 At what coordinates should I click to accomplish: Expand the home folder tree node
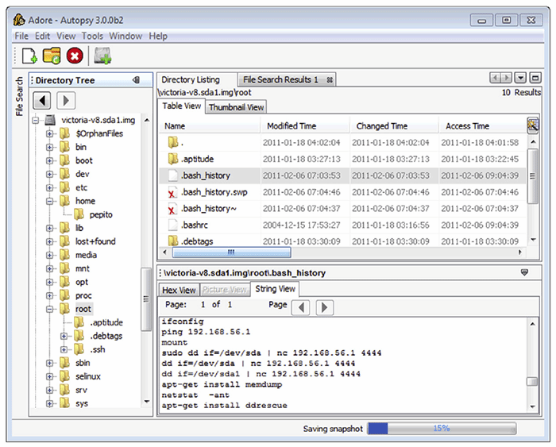[x=50, y=202]
